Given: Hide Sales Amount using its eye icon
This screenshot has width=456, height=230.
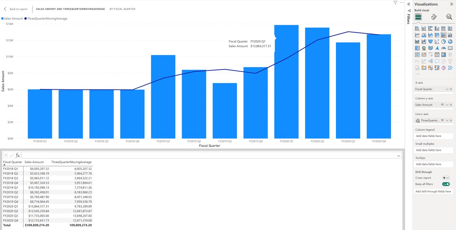Looking at the screenshot, I should coord(442,105).
